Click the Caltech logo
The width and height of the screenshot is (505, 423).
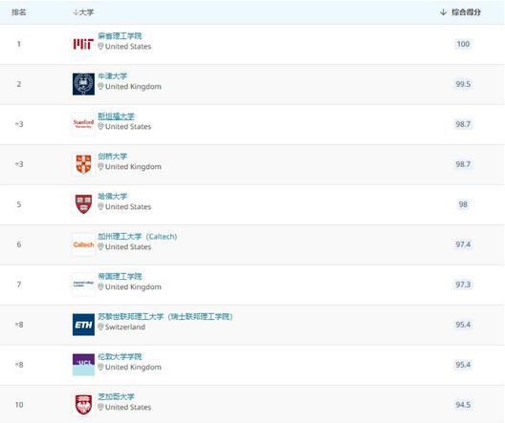pyautogui.click(x=83, y=244)
